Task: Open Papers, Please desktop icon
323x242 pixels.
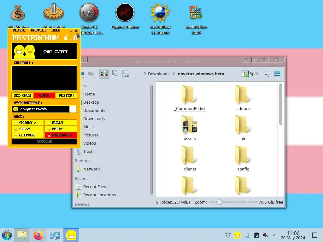Action: (125, 16)
